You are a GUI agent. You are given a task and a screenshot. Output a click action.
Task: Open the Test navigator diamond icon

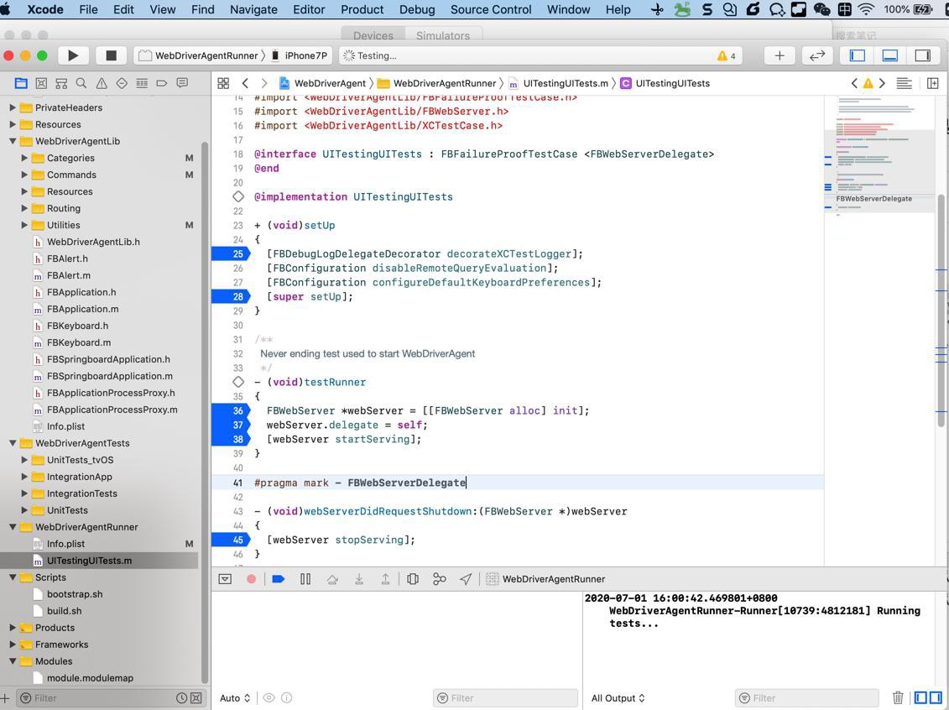click(122, 84)
